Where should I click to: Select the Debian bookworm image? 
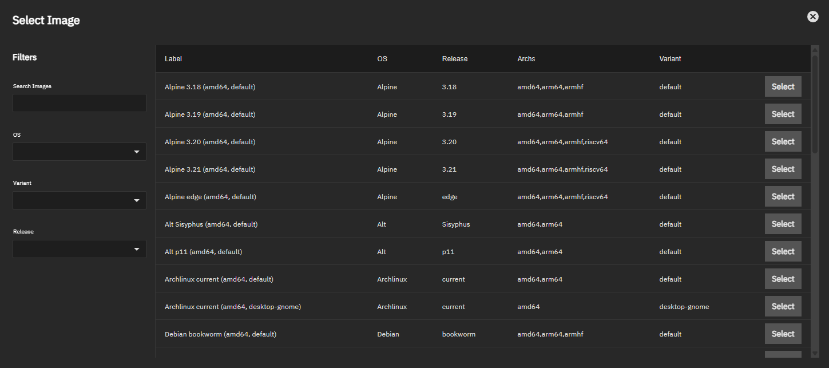pyautogui.click(x=783, y=334)
